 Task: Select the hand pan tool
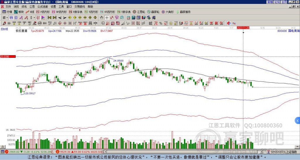point(102,18)
